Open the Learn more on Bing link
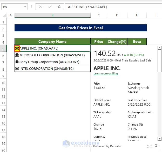 [106, 73]
